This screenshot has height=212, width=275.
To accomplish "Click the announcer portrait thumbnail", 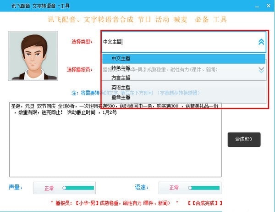I will pyautogui.click(x=33, y=56).
